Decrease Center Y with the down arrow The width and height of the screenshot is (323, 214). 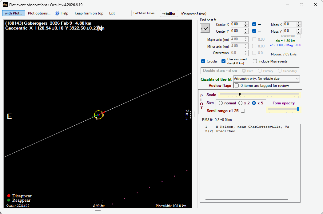(x=246, y=32)
